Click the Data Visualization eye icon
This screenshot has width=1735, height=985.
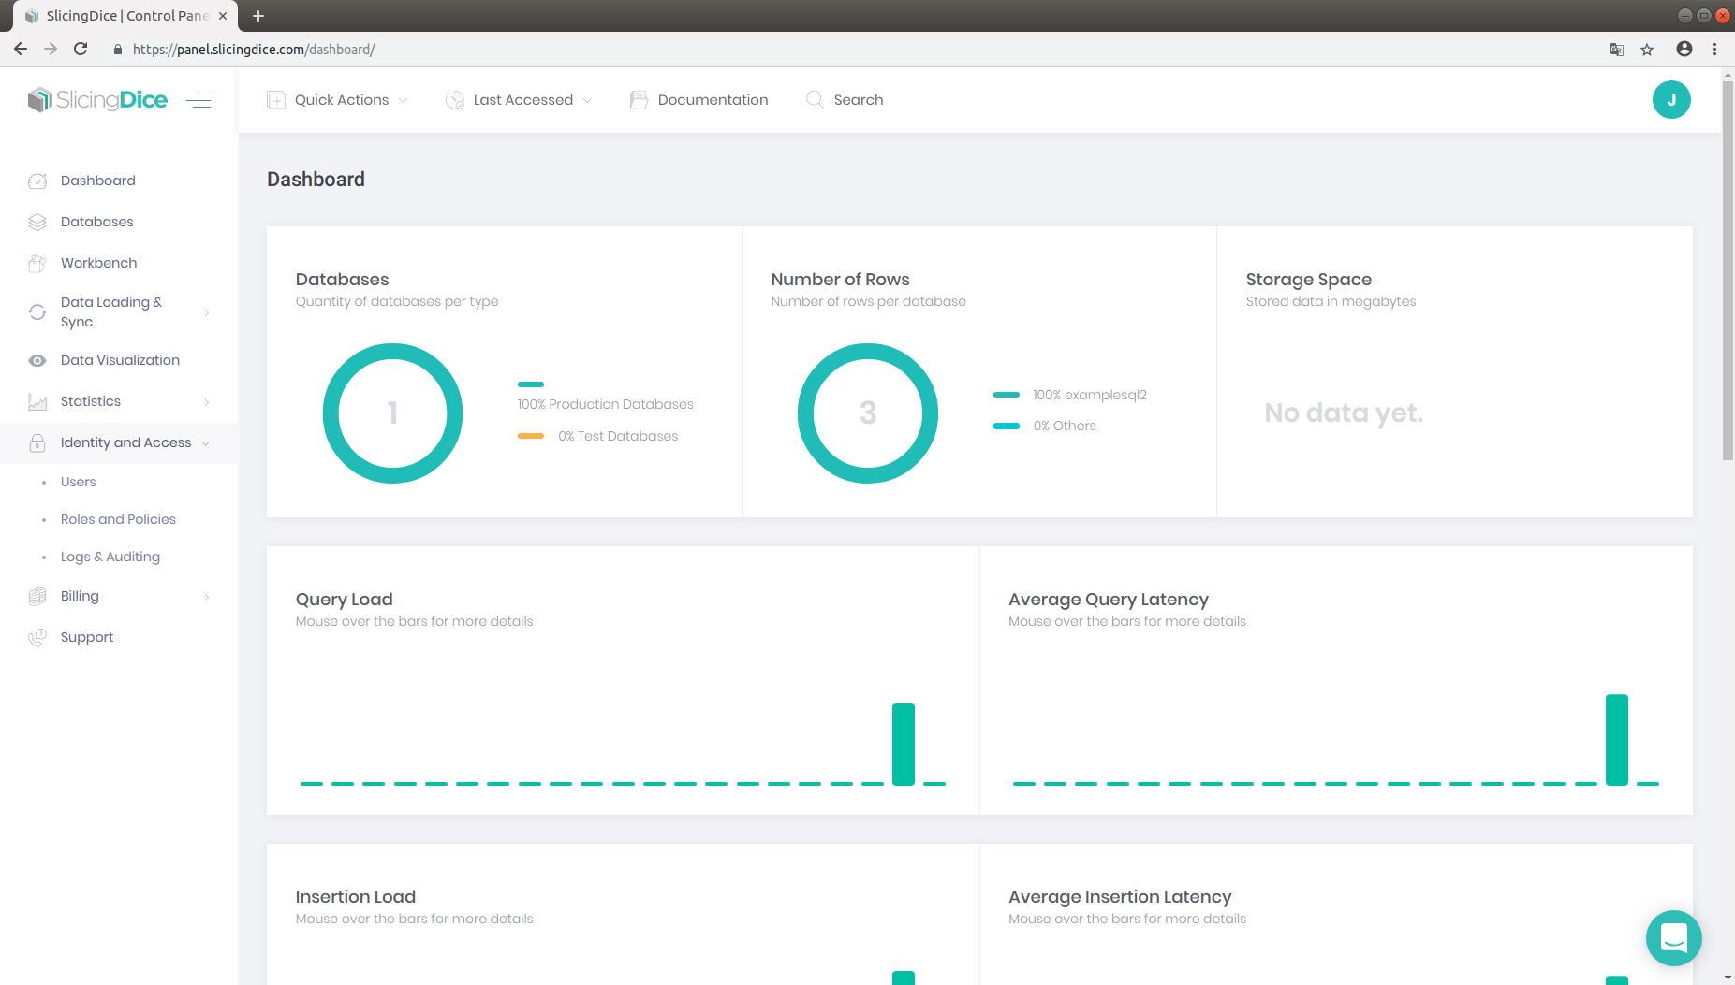[37, 360]
